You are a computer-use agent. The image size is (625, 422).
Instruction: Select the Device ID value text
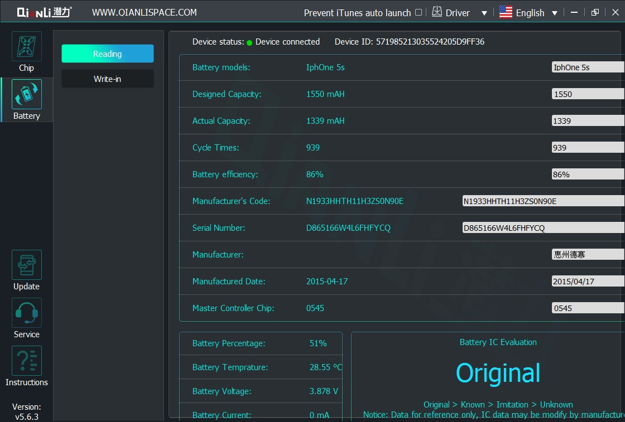(x=430, y=41)
